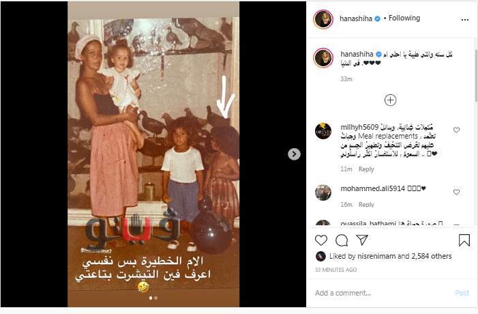Like mllhyh5609's comment
The height and width of the screenshot is (314, 478).
click(x=456, y=130)
